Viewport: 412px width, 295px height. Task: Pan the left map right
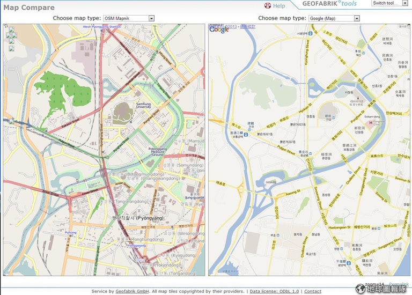click(14, 35)
